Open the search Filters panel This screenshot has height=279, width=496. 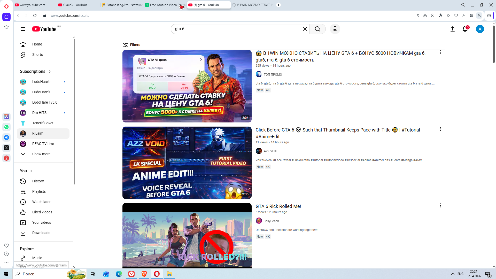click(131, 45)
